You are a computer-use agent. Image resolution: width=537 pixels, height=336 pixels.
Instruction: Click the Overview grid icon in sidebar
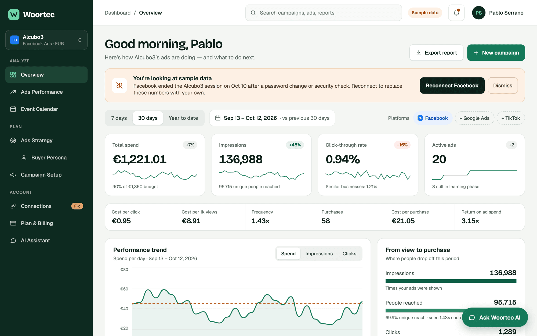click(13, 75)
